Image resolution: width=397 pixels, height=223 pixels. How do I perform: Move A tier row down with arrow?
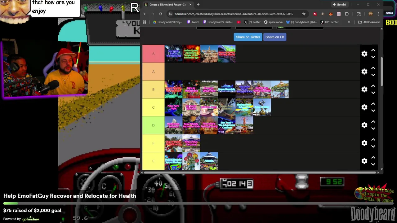[x=373, y=75]
